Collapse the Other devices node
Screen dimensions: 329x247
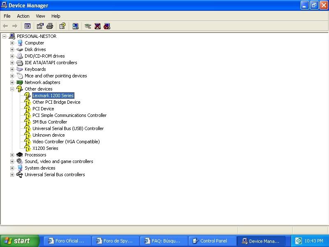click(x=12, y=89)
